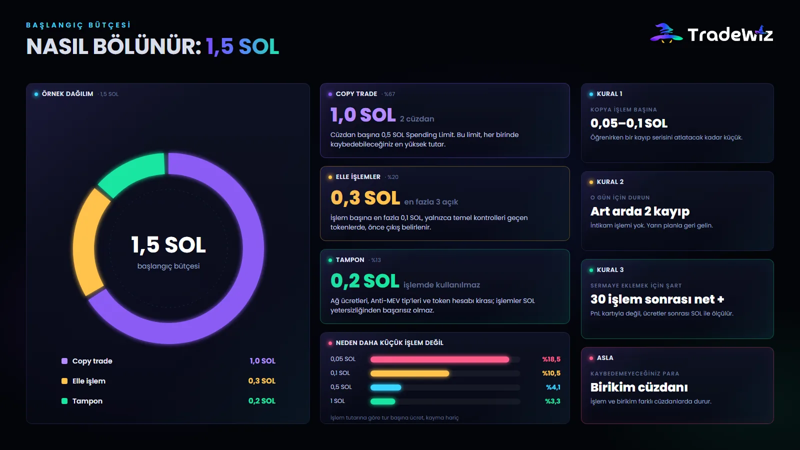Select the 0,1 SOL yellow fee bar
The image size is (800, 450).
pos(409,373)
